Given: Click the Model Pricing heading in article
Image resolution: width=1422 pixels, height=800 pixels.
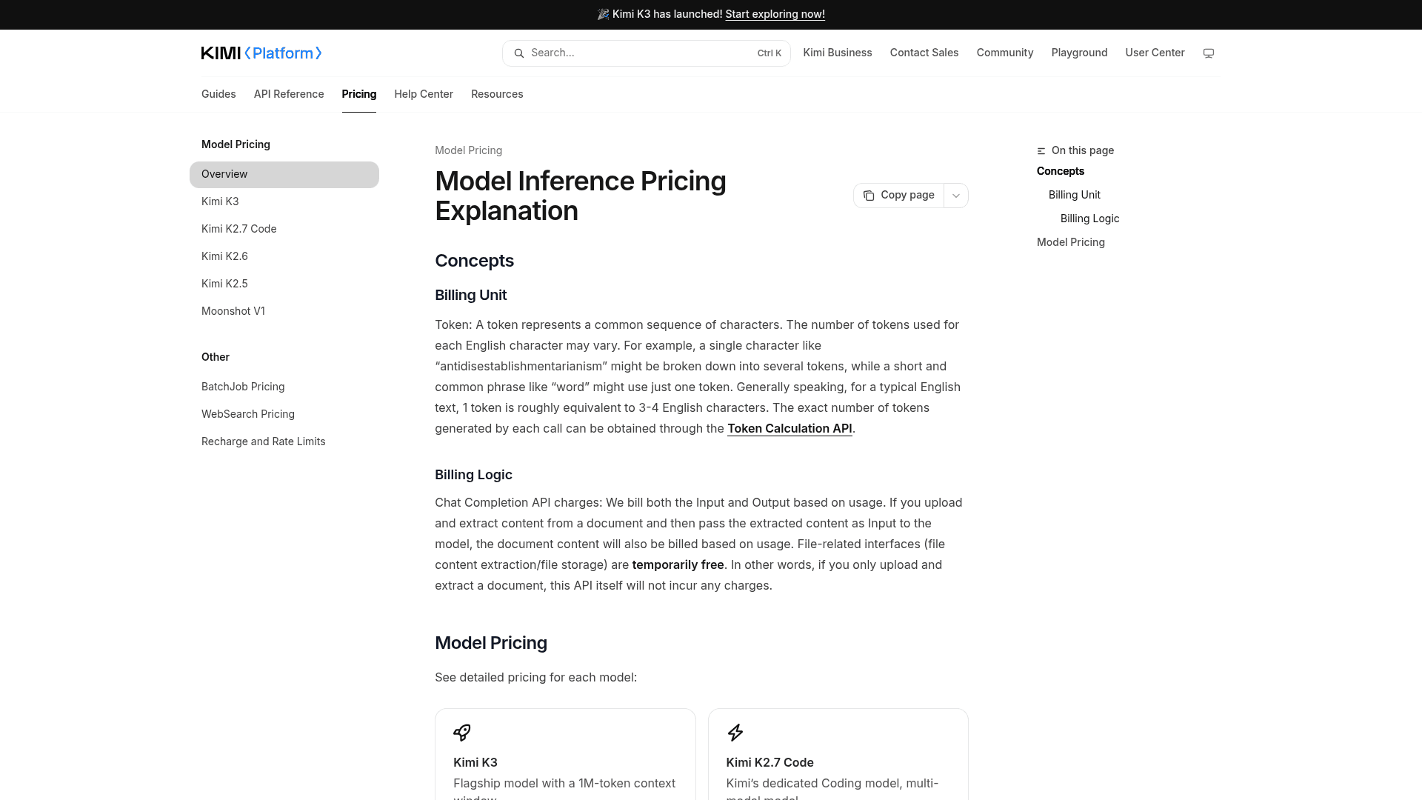Looking at the screenshot, I should pos(491,643).
